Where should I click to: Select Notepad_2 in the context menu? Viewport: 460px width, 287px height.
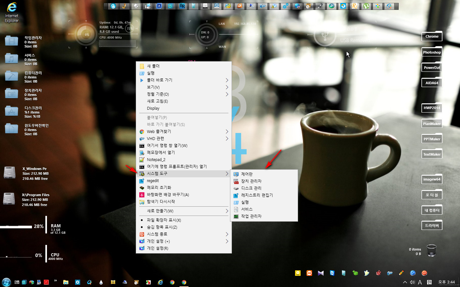(x=184, y=159)
